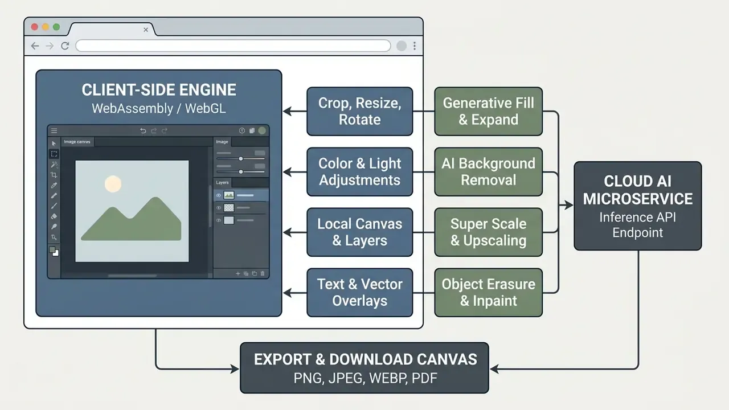
Task: Pick the white background color swatch
Action: (56, 253)
